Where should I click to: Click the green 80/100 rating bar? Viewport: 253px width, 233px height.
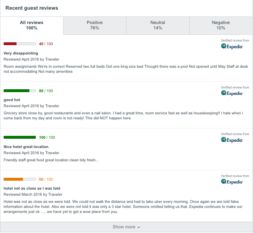[20, 91]
